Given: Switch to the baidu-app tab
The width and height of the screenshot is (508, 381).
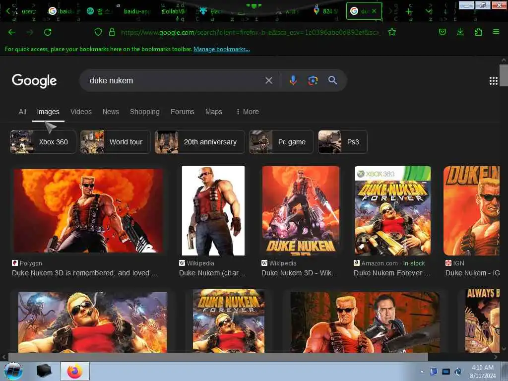Looking at the screenshot, I should pyautogui.click(x=138, y=11).
